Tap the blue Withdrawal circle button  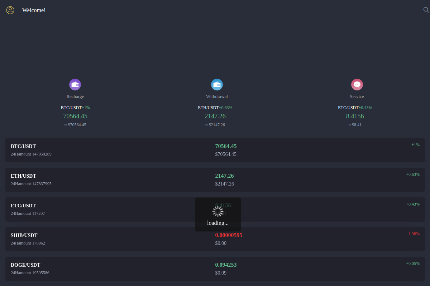pyautogui.click(x=217, y=84)
